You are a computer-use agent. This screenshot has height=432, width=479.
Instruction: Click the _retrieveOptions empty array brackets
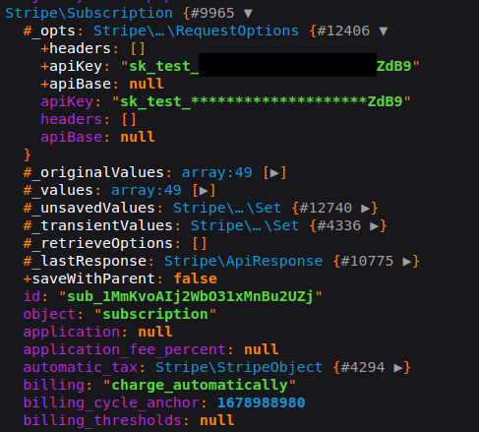click(x=200, y=244)
